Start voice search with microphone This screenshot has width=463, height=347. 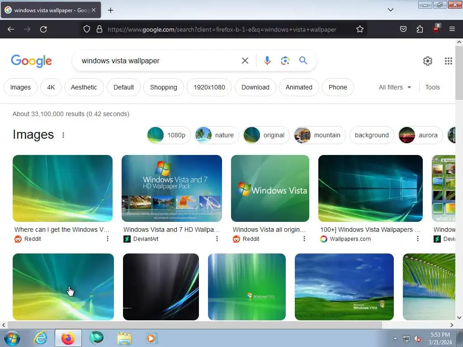pos(267,61)
